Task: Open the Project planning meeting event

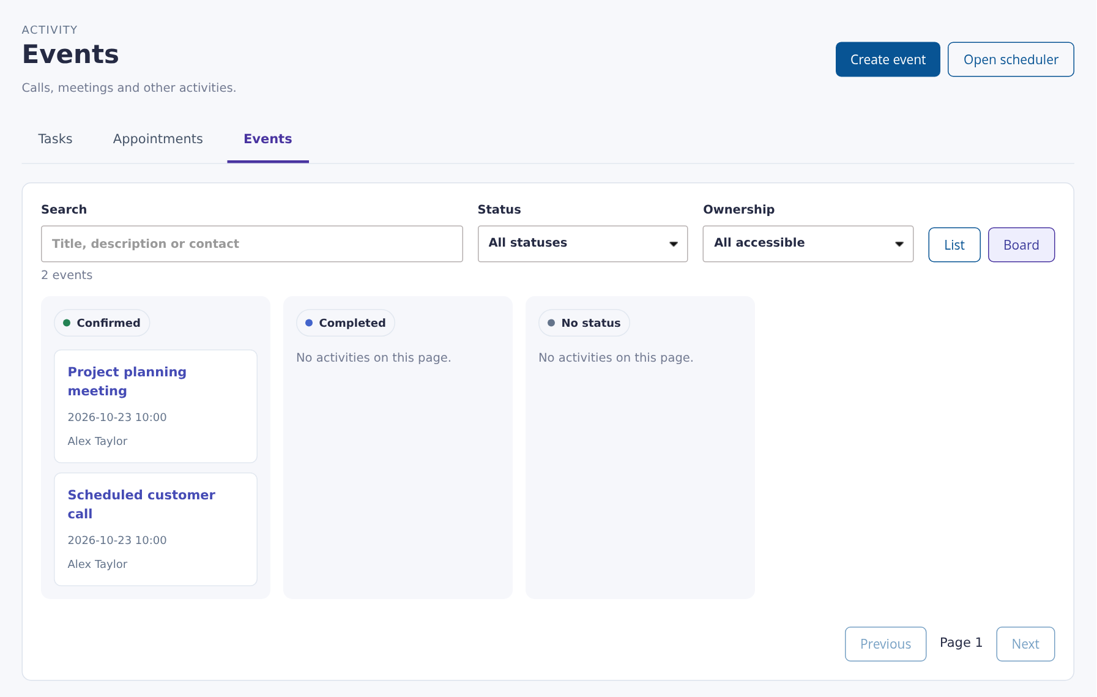Action: pyautogui.click(x=127, y=381)
